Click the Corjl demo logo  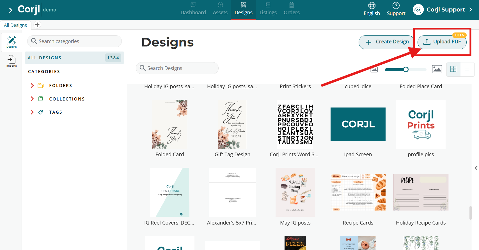pos(37,10)
